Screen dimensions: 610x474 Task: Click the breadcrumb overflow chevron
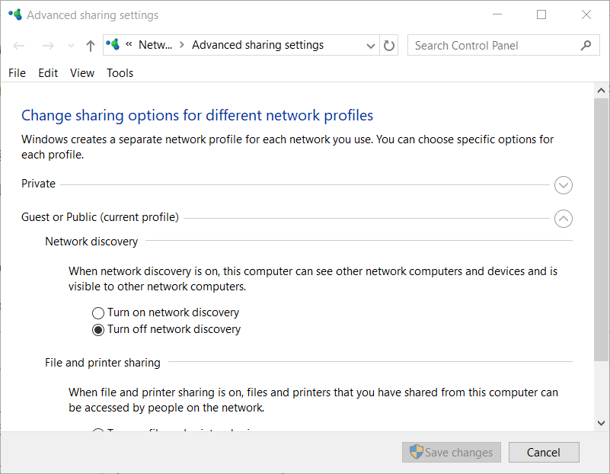coord(127,44)
